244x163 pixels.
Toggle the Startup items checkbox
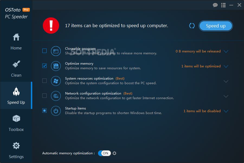pyautogui.click(x=44, y=111)
